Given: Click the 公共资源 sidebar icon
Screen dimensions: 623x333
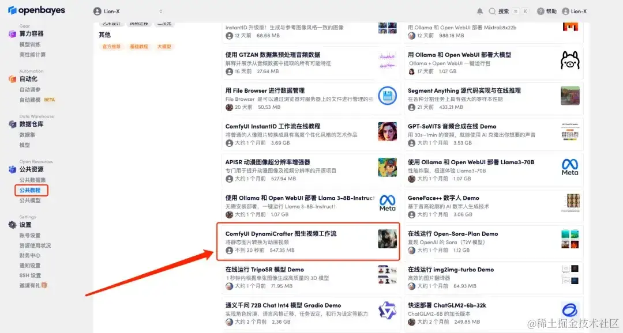Looking at the screenshot, I should click(12, 169).
